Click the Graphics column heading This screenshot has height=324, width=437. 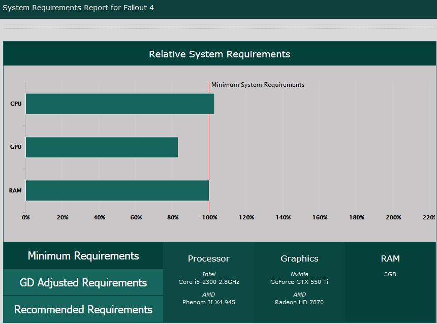pos(299,258)
